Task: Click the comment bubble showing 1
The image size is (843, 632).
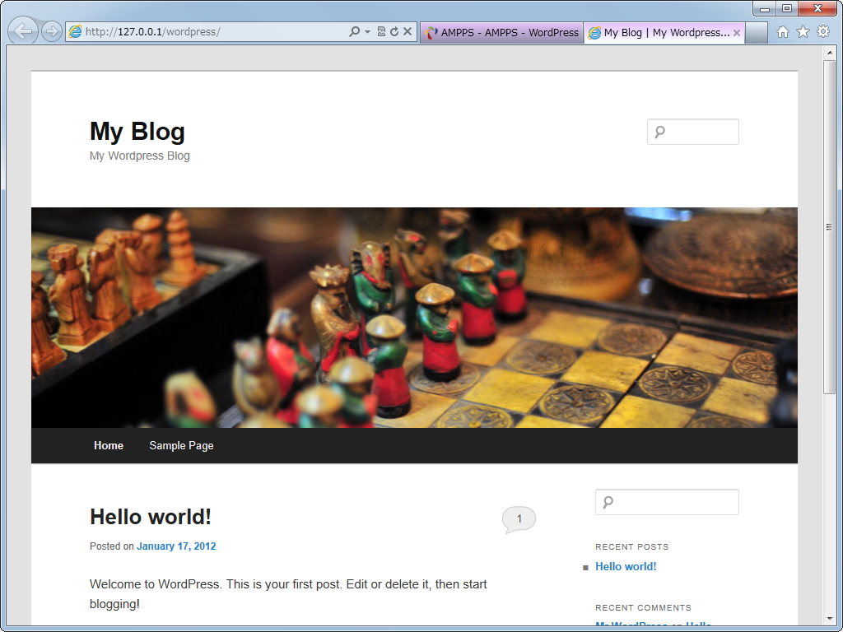Action: click(519, 519)
